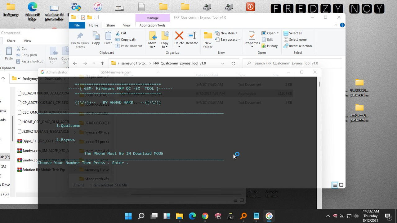Switch to the Share tab in front Explorer
Image resolution: width=397 pixels, height=223 pixels.
[x=110, y=25]
